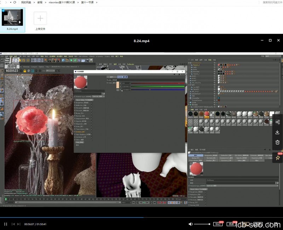Click the plus upload file icon

40,18
